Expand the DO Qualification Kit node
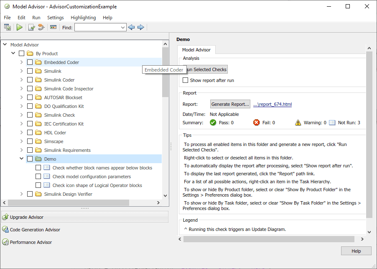Viewport: 377px width, 269px height. click(22, 106)
